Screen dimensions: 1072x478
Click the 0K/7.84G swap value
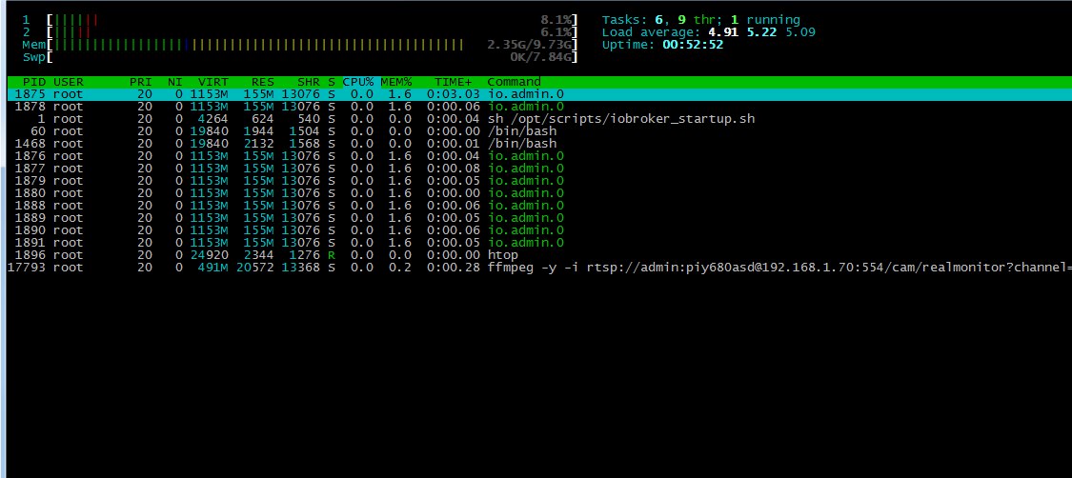tap(541, 57)
